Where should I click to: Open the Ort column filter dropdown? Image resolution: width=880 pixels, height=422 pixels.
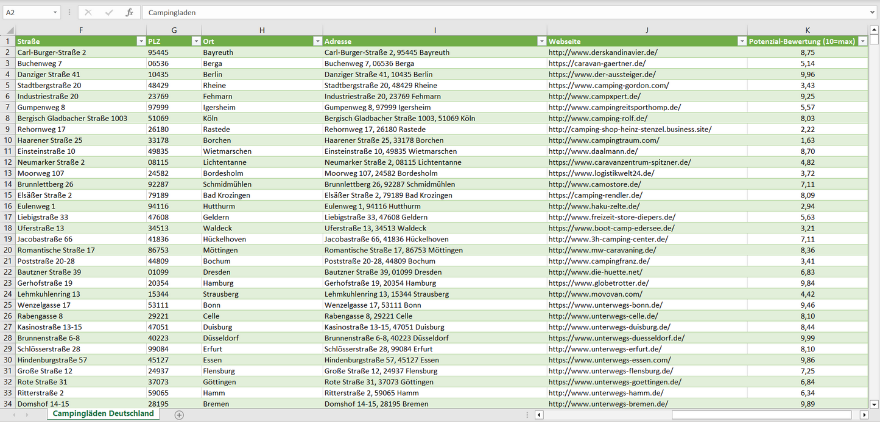[317, 41]
